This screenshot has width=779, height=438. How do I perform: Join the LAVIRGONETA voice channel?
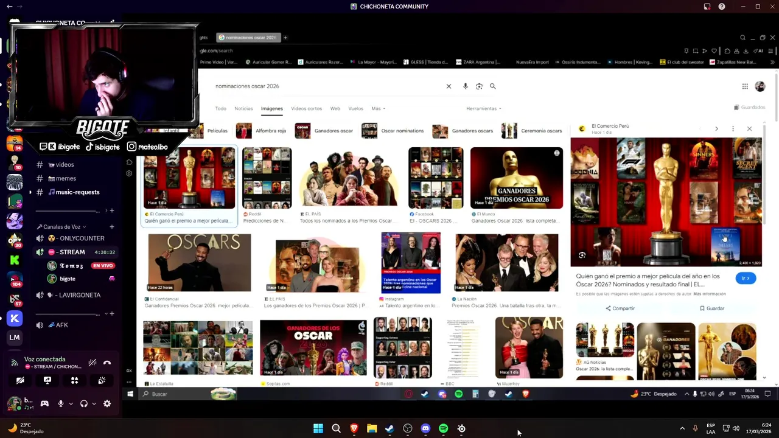[x=75, y=295]
